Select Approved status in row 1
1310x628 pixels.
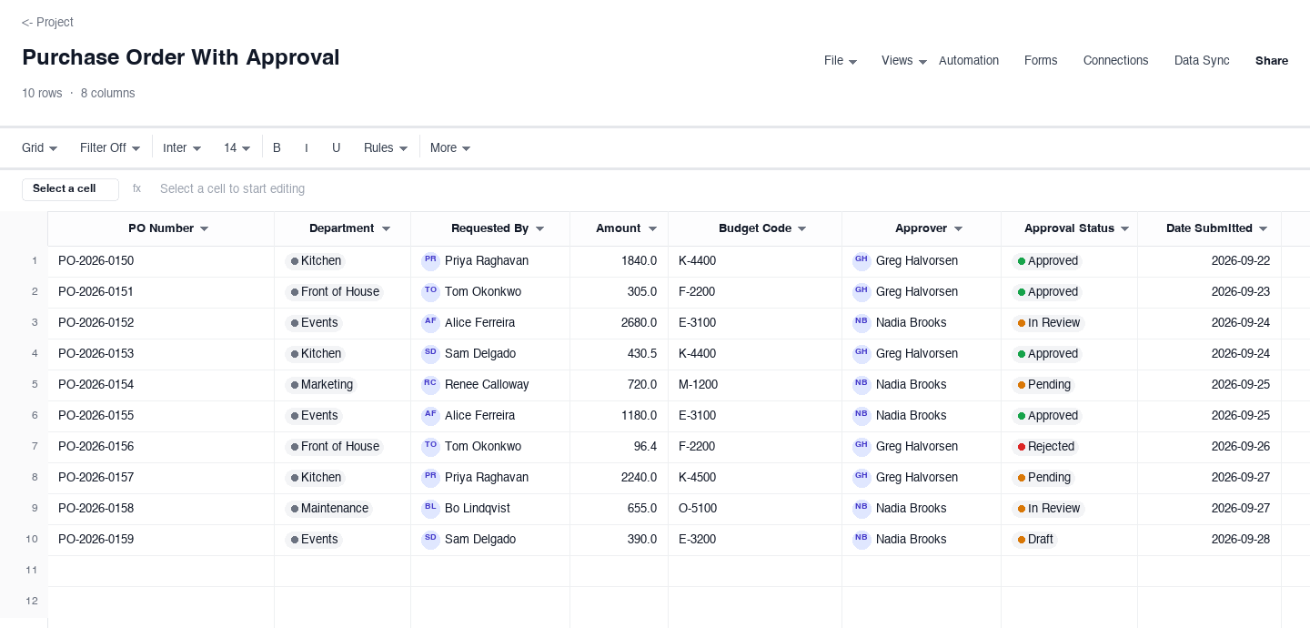tap(1047, 261)
